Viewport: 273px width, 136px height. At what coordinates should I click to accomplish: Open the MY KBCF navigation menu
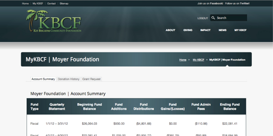tap(241, 30)
